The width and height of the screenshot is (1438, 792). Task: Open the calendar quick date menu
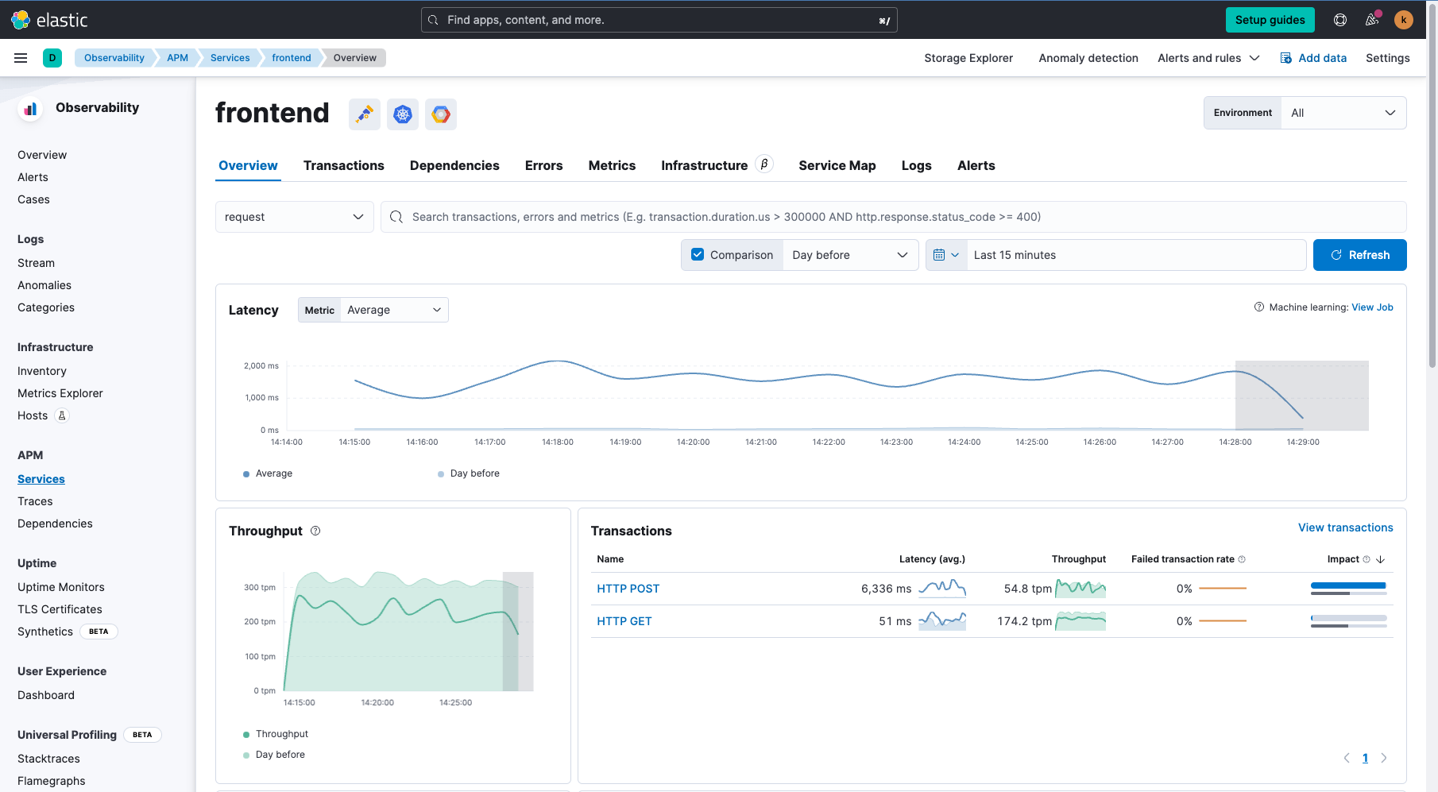coord(946,255)
